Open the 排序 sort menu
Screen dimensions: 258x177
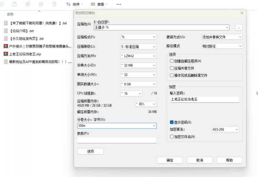pyautogui.click(x=74, y=4)
